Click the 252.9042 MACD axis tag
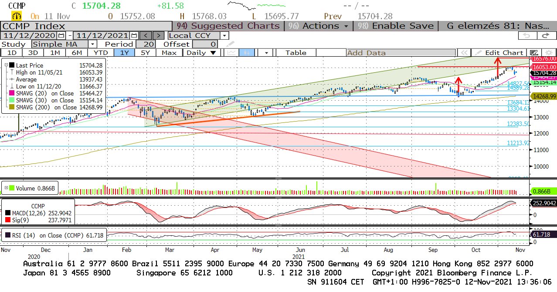557x292 pixels. tap(543, 203)
